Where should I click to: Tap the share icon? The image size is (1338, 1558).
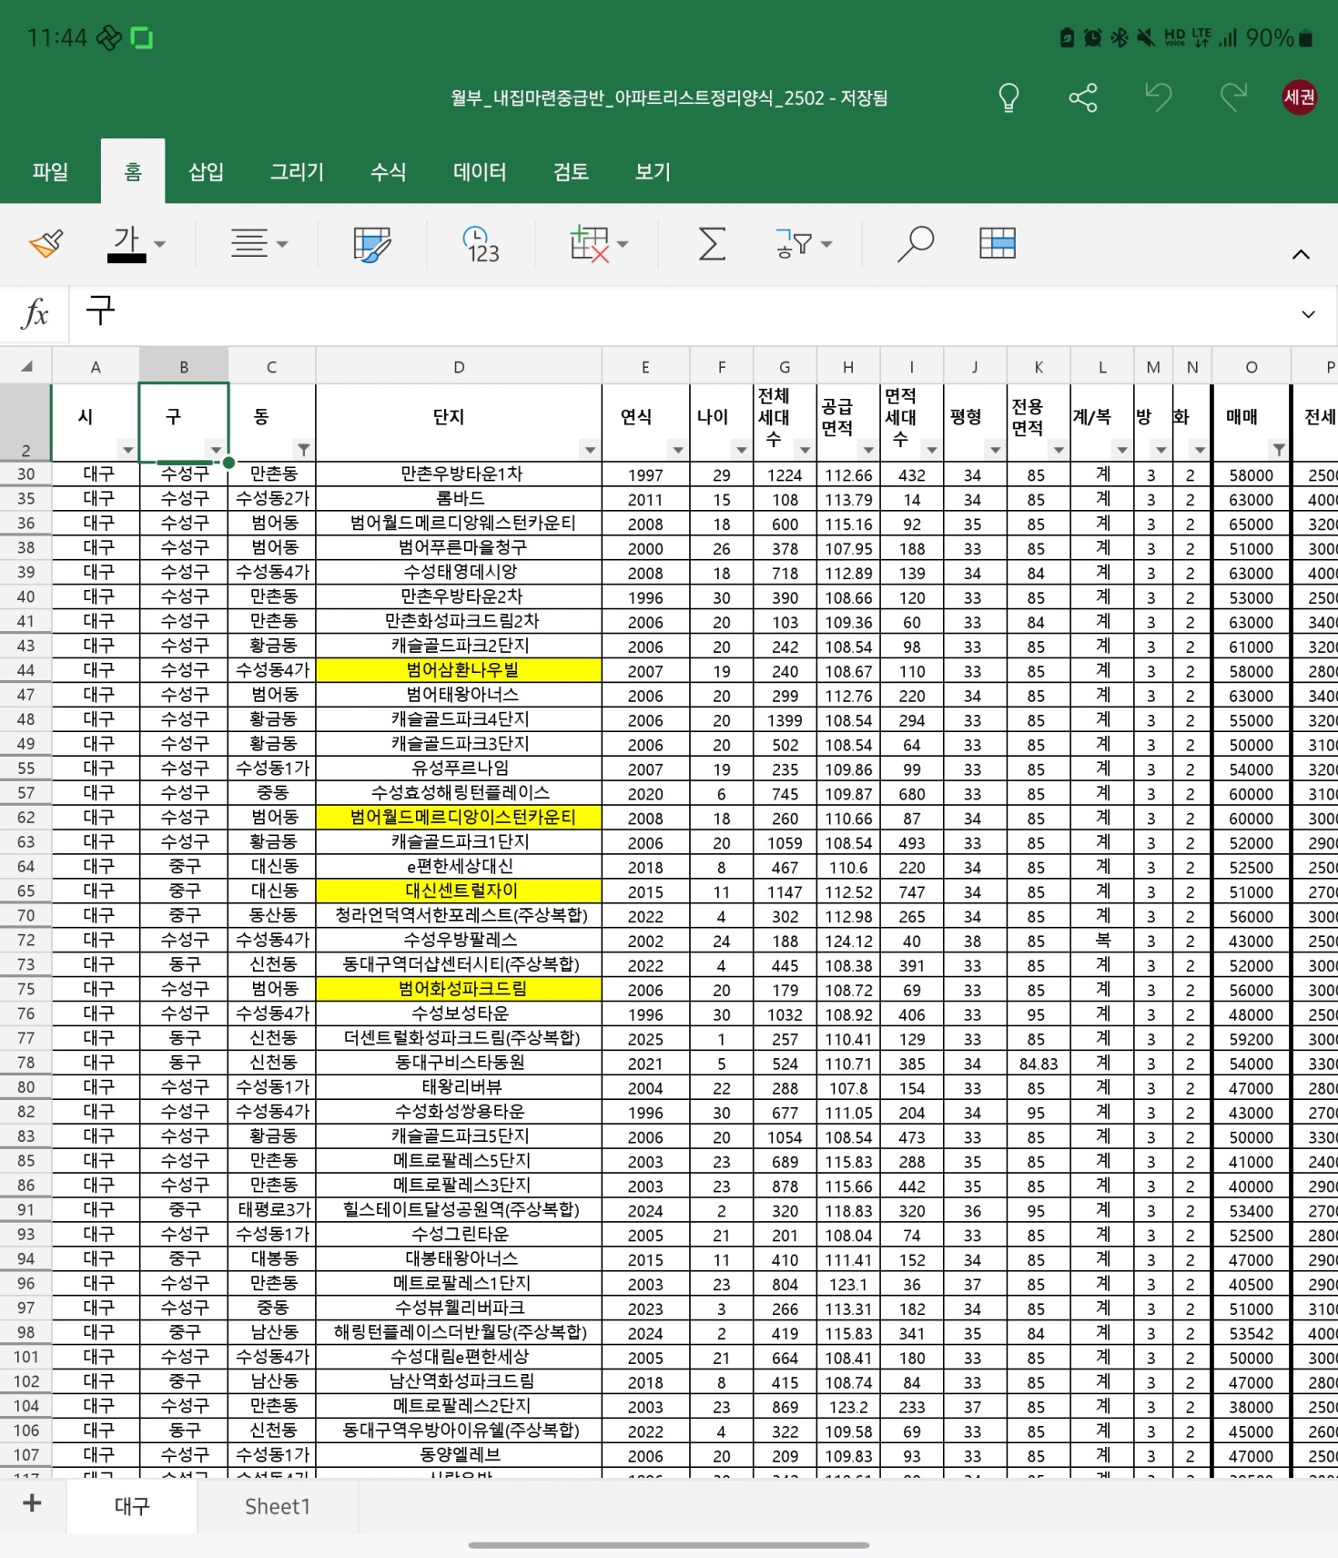pyautogui.click(x=1083, y=97)
